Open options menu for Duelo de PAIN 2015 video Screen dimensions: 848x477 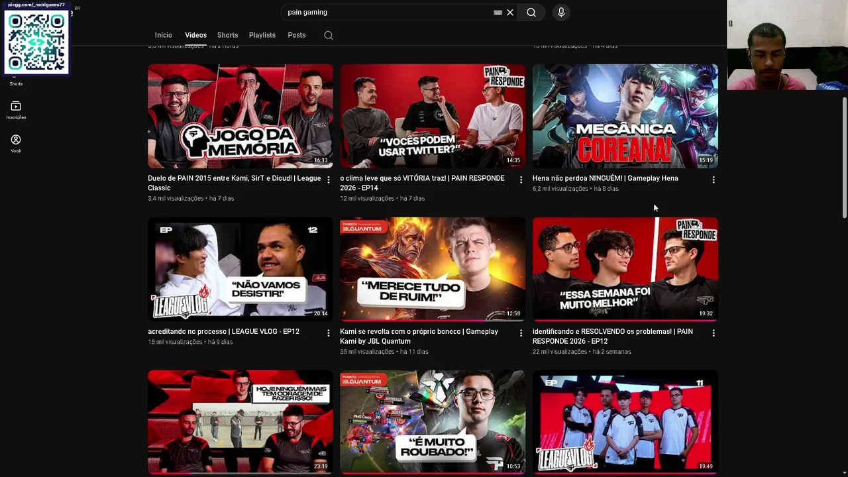pos(329,180)
